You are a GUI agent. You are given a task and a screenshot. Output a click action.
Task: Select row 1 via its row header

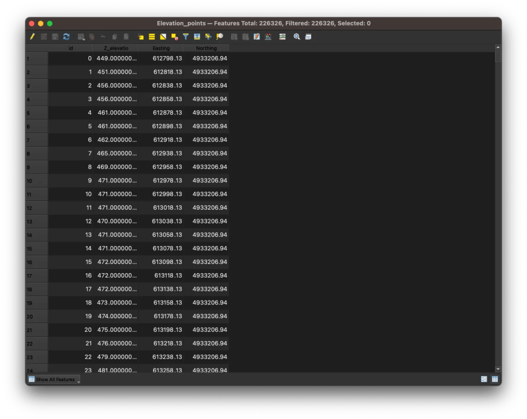click(37, 59)
